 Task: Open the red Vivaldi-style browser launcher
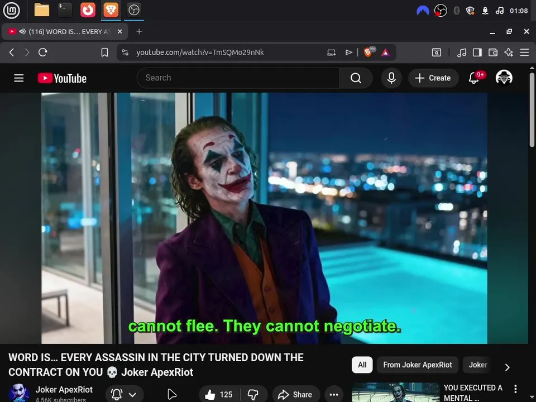[x=88, y=10]
